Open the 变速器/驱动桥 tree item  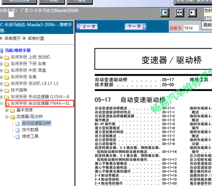(30, 116)
